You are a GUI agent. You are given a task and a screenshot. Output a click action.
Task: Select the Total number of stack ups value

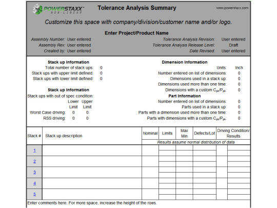101,68
